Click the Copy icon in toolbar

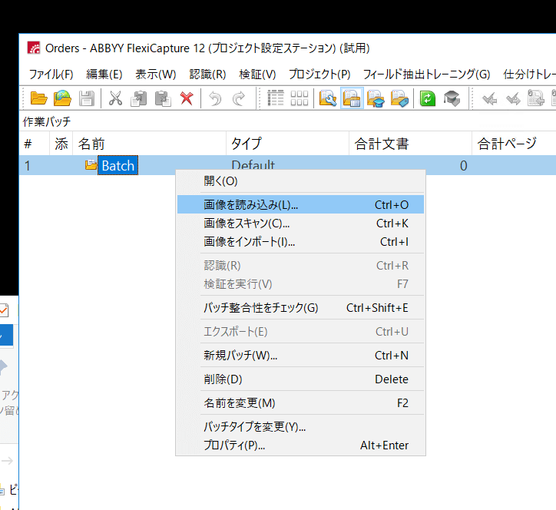(x=139, y=98)
